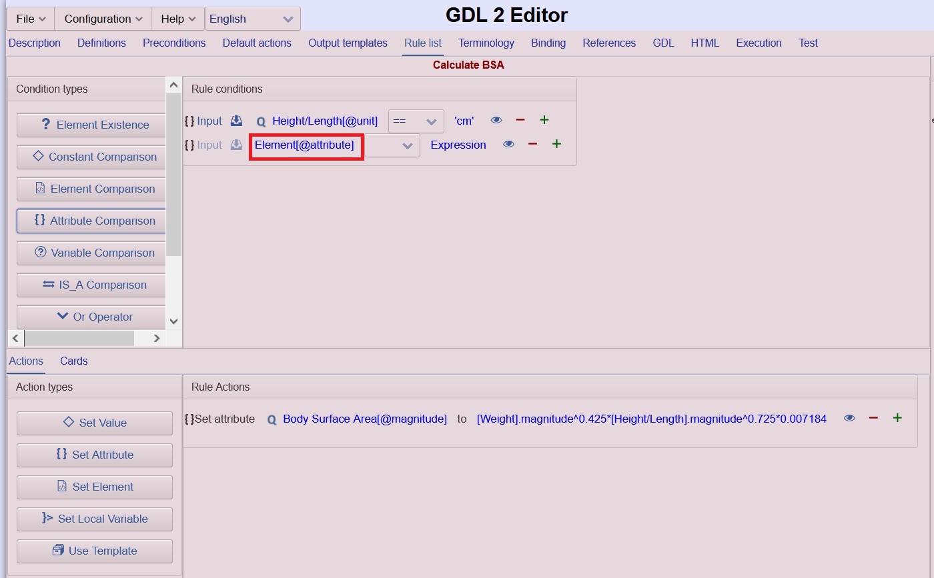Switch to the Preconditions tab
The image size is (934, 578).
point(174,43)
